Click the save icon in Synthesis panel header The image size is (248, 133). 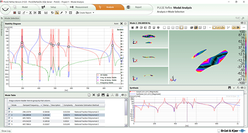click(x=230, y=88)
